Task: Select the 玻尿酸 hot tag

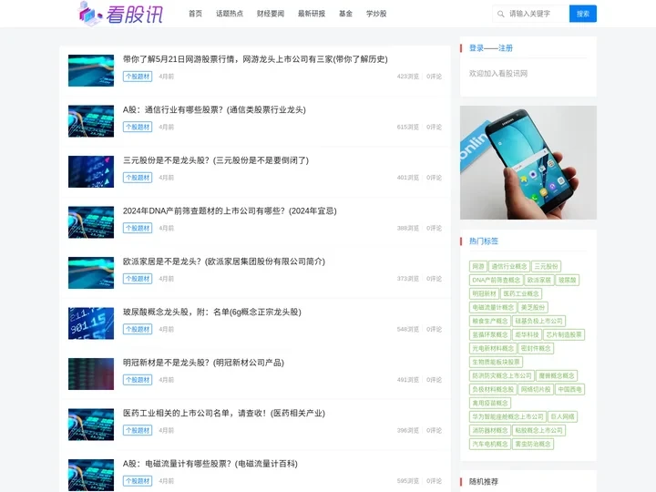Action: click(x=568, y=281)
